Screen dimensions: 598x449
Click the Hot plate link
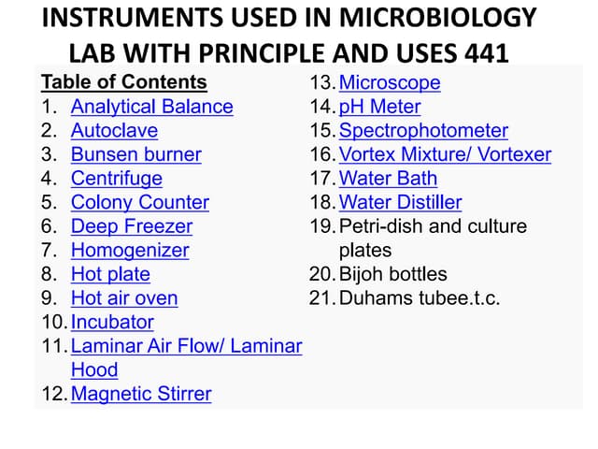[x=110, y=274]
